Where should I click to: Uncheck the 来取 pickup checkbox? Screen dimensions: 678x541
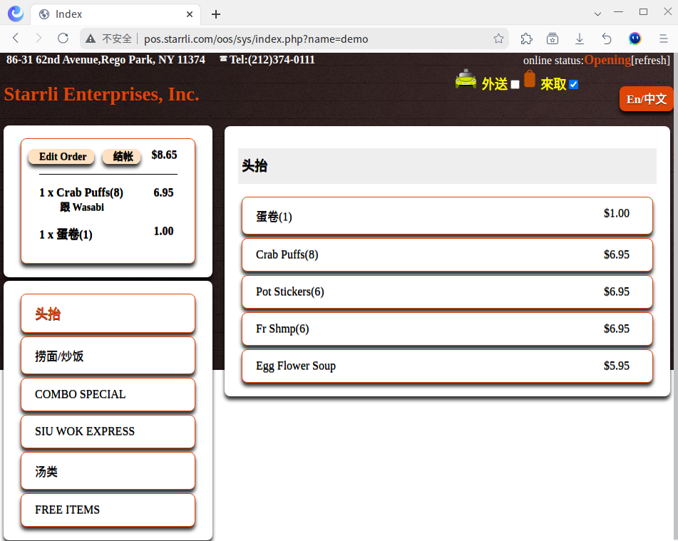pos(574,85)
